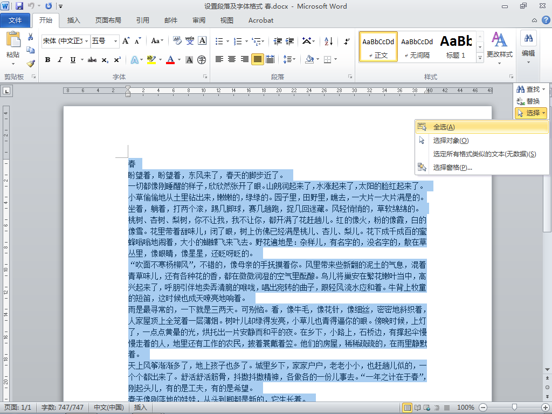This screenshot has width=552, height=414.
Task: Open the Borders dropdown arrow
Action: click(x=335, y=59)
